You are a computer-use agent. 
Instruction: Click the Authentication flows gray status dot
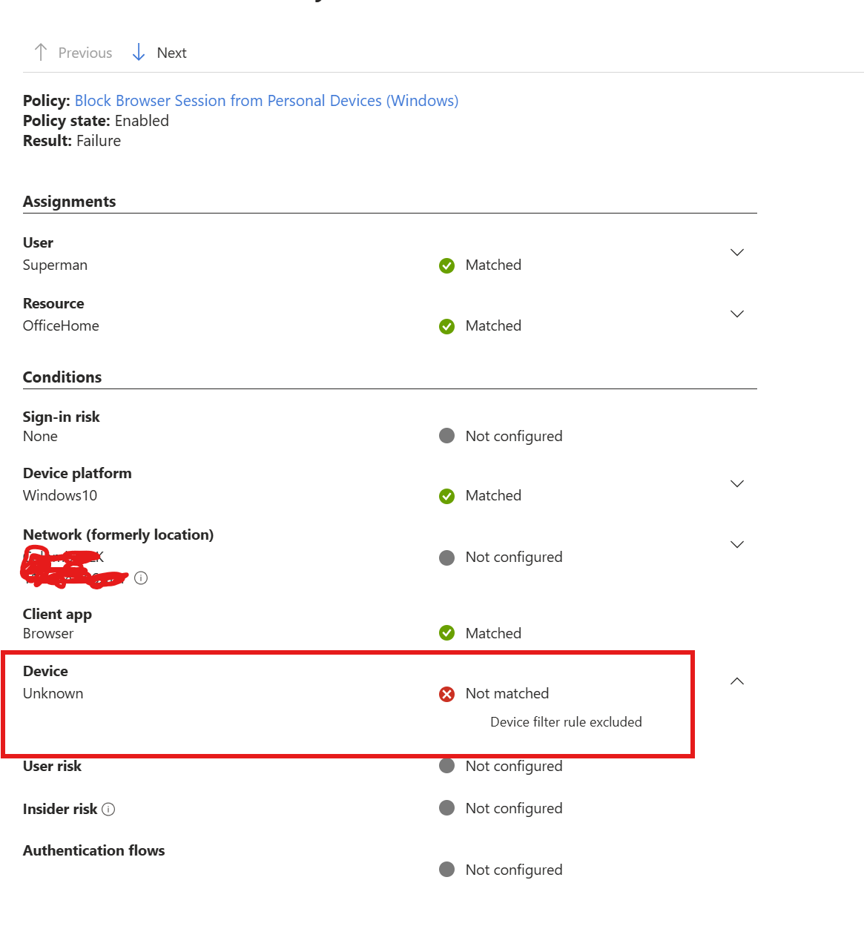point(446,869)
